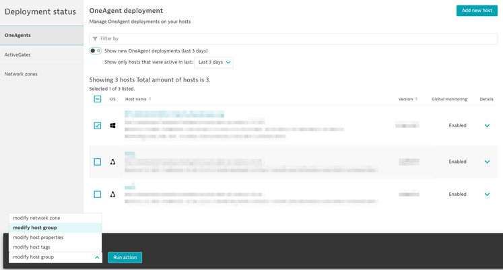This screenshot has width=503, height=270.
Task: Open the third host's blurred name link
Action: coord(129,187)
